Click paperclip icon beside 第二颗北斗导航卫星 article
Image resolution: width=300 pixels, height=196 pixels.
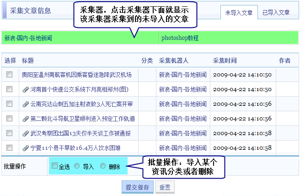(26, 119)
